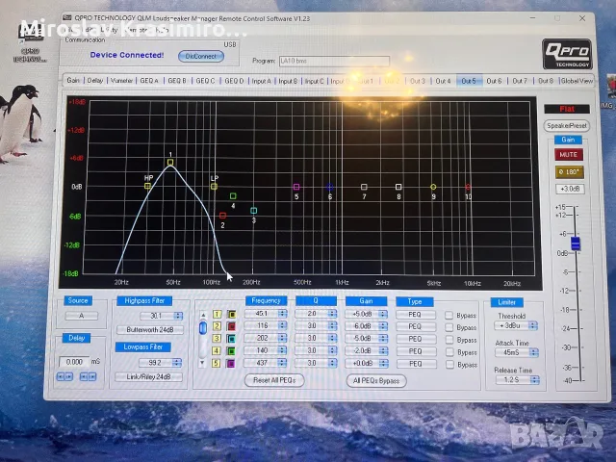
Task: Click band 1 dark color swatch
Action: pos(231,315)
